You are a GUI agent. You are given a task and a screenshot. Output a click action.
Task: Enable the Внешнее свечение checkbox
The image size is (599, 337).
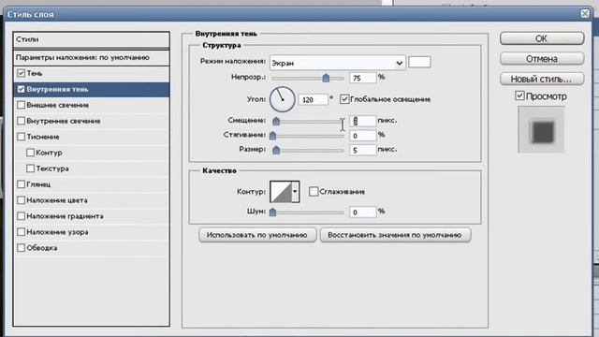[x=21, y=105]
